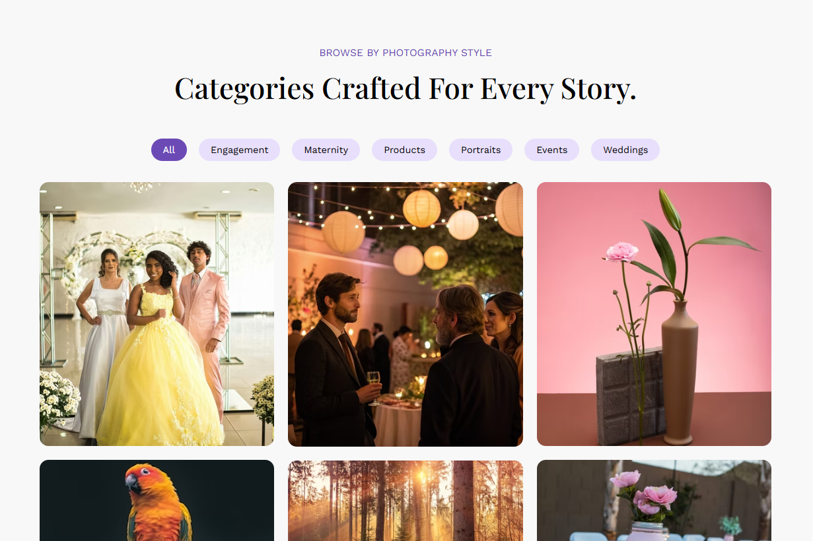Choose the Portraits filter

coord(481,150)
